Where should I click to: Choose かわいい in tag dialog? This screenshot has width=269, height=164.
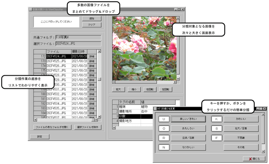[241, 119]
